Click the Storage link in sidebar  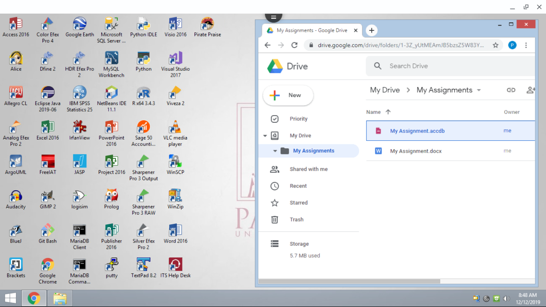point(299,244)
